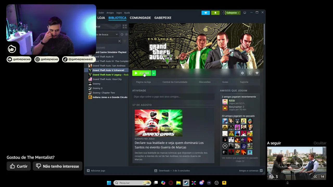Open Steam notifications bell
The image size is (333, 187).
pyautogui.click(x=215, y=13)
